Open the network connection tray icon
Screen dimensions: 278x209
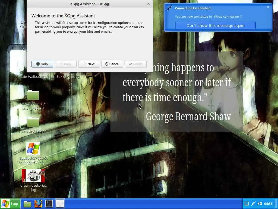click(253, 204)
